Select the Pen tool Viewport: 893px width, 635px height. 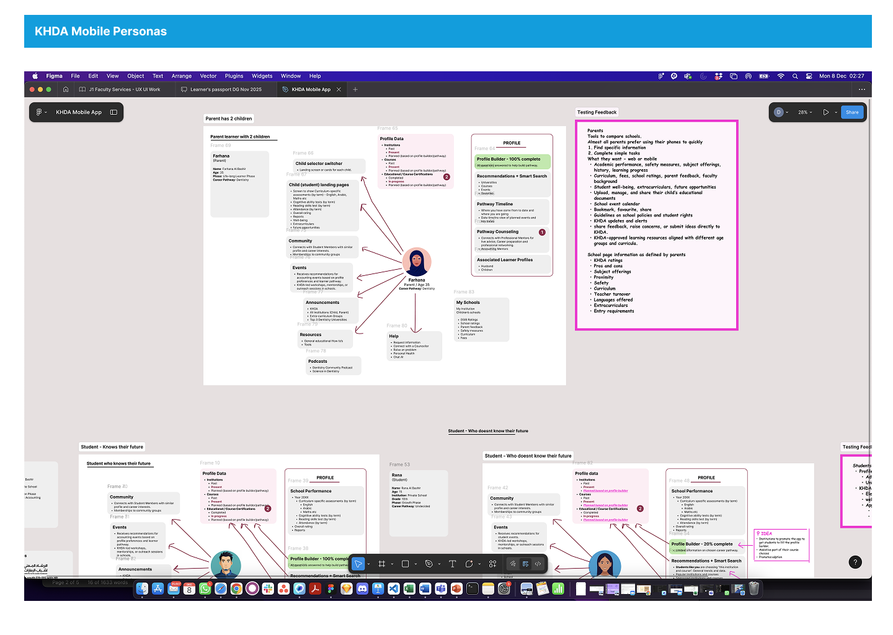coord(429,564)
